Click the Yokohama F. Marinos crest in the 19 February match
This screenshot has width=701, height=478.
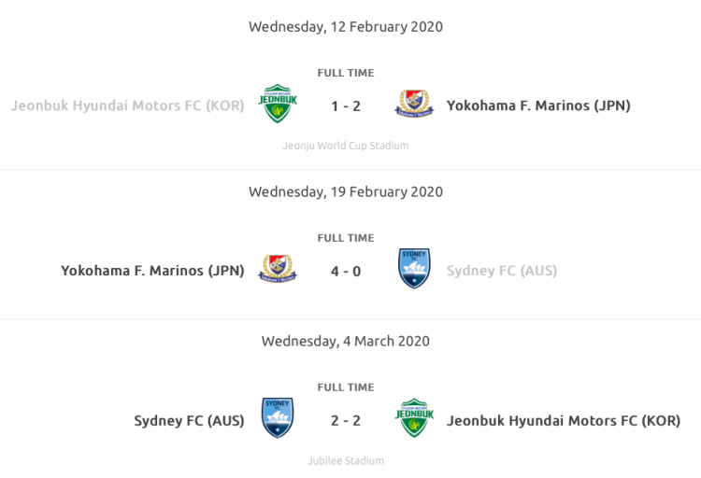[279, 271]
